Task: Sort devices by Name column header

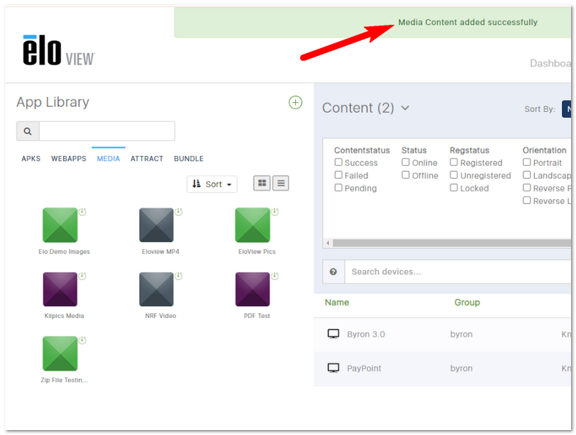Action: 337,303
